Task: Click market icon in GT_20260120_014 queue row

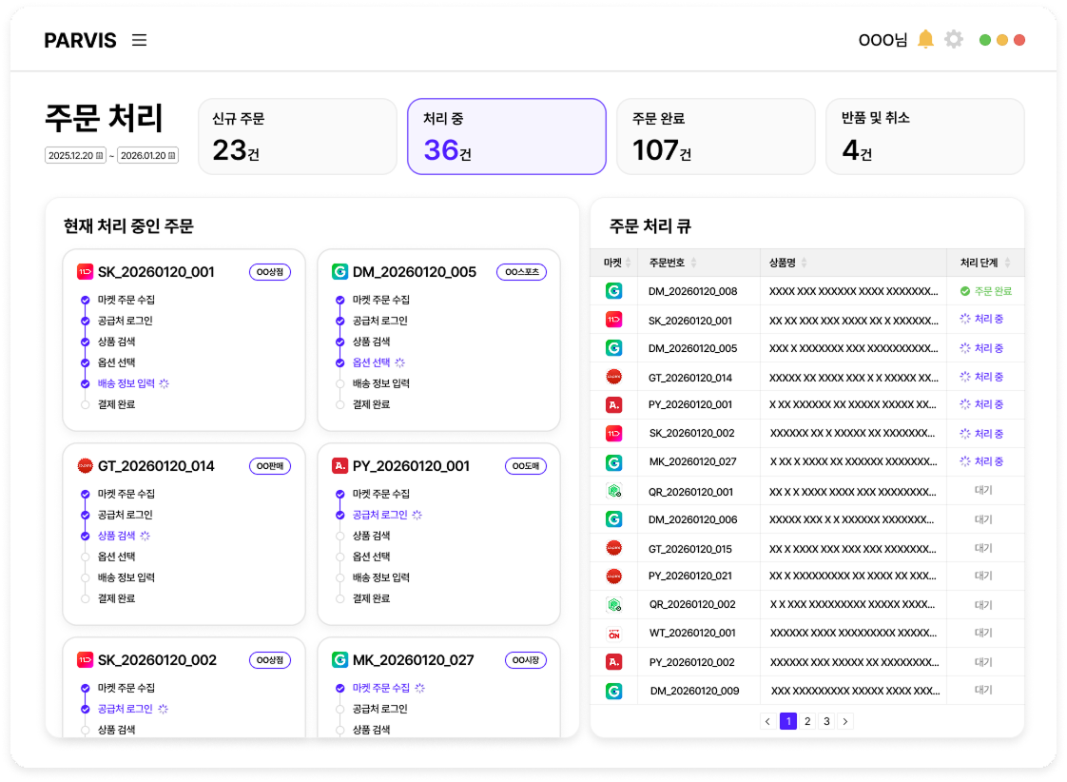Action: (x=613, y=377)
